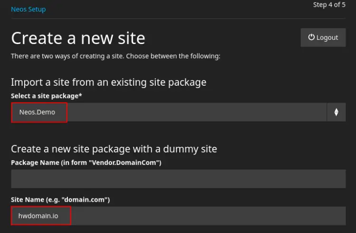Click the Step 4 of 5 indicator

pyautogui.click(x=329, y=5)
